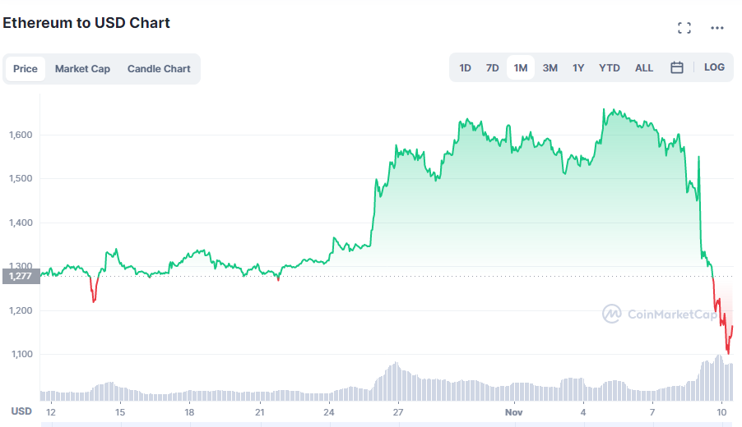This screenshot has width=742, height=427.
Task: Select the 1M time range
Action: [x=521, y=68]
